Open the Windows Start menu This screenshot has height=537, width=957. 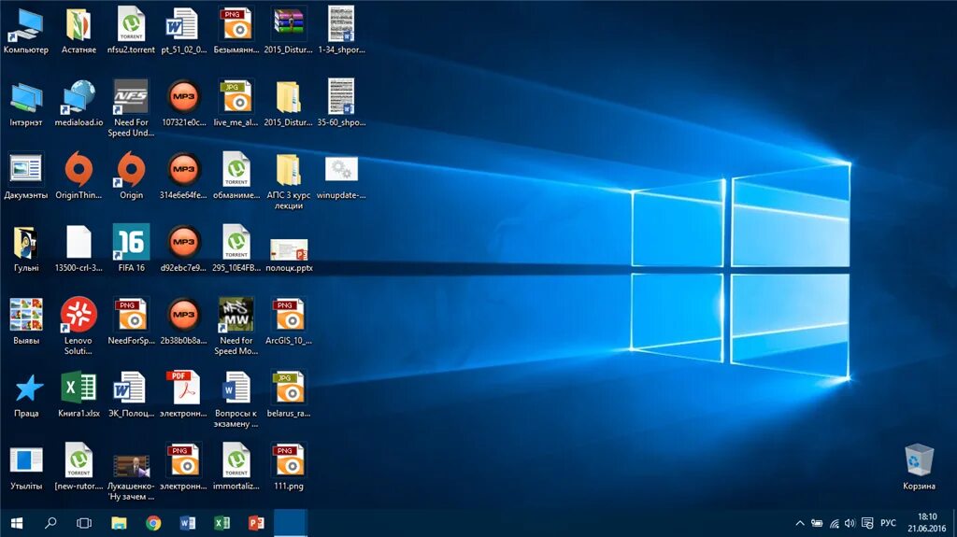point(17,523)
